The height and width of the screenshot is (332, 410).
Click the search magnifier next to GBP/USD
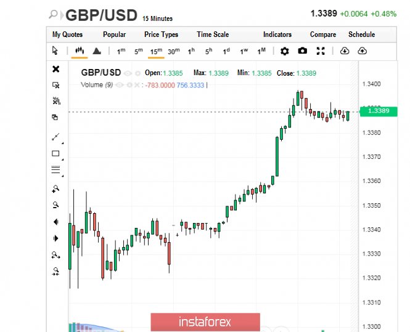click(x=53, y=14)
